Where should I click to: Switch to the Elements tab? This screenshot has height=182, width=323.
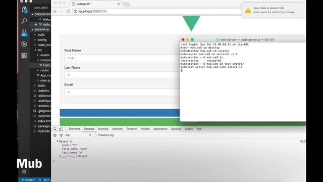74,129
